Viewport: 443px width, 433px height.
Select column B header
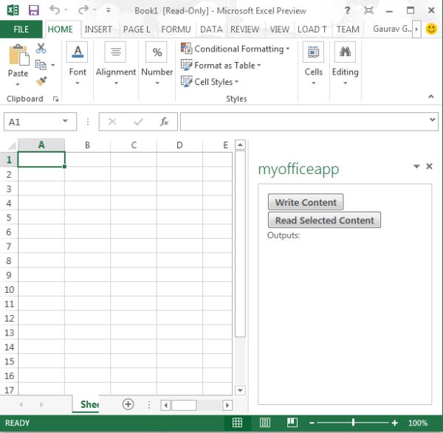[88, 145]
